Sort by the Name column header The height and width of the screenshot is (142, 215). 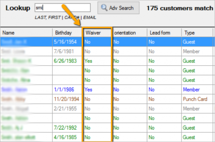tap(9, 33)
